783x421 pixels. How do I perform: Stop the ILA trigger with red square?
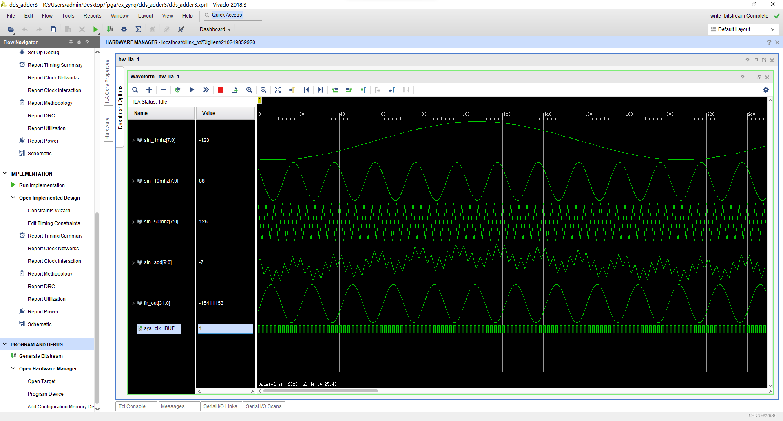tap(221, 90)
